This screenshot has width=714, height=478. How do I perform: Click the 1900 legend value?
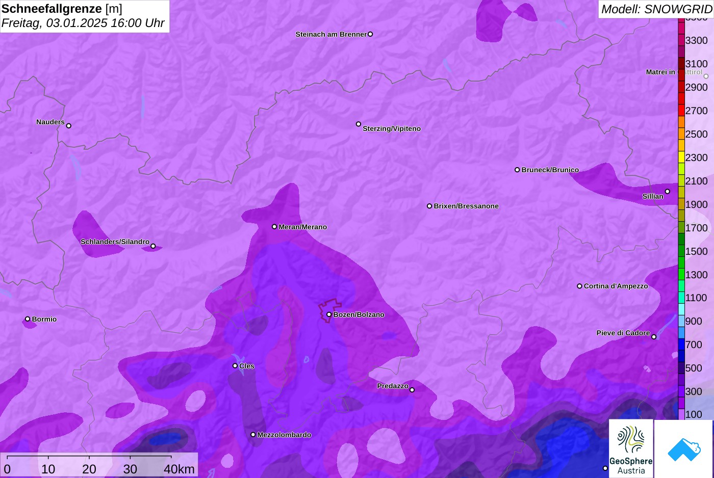(x=697, y=204)
